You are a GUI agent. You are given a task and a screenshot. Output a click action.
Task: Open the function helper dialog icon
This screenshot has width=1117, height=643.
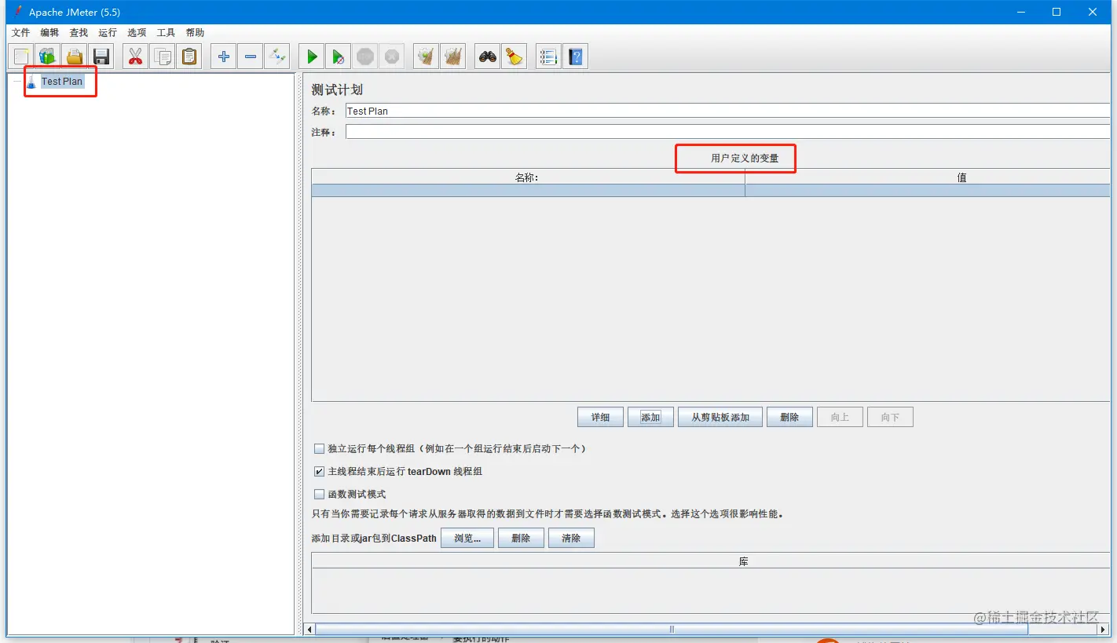tap(549, 57)
